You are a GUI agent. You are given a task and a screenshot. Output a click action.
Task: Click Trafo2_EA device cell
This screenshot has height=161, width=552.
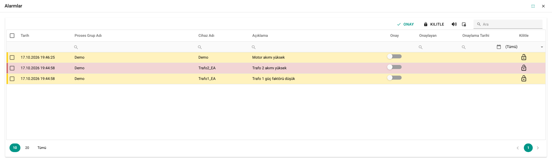(x=207, y=68)
